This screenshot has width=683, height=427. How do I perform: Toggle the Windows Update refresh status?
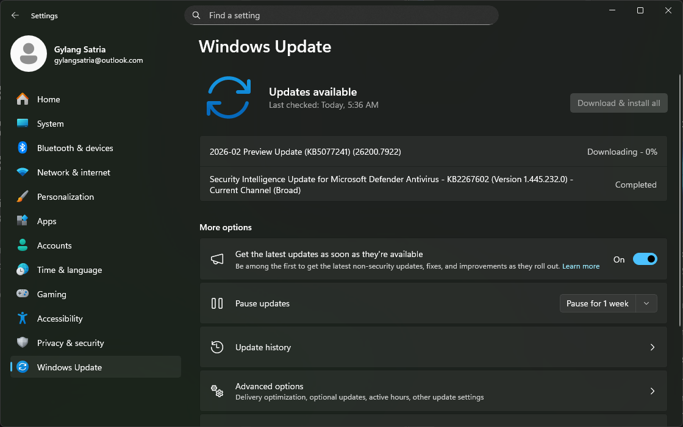229,97
